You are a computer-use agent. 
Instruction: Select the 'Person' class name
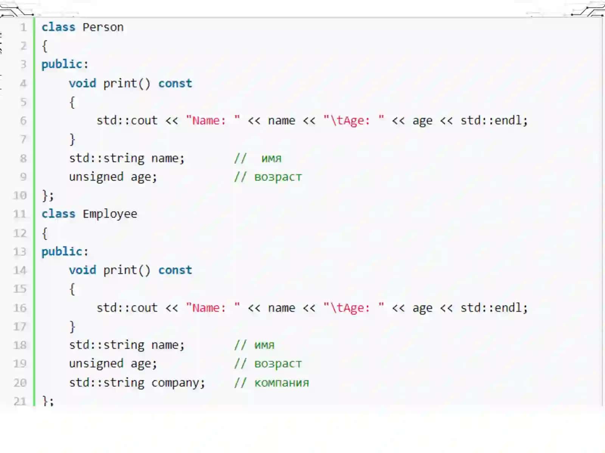103,27
